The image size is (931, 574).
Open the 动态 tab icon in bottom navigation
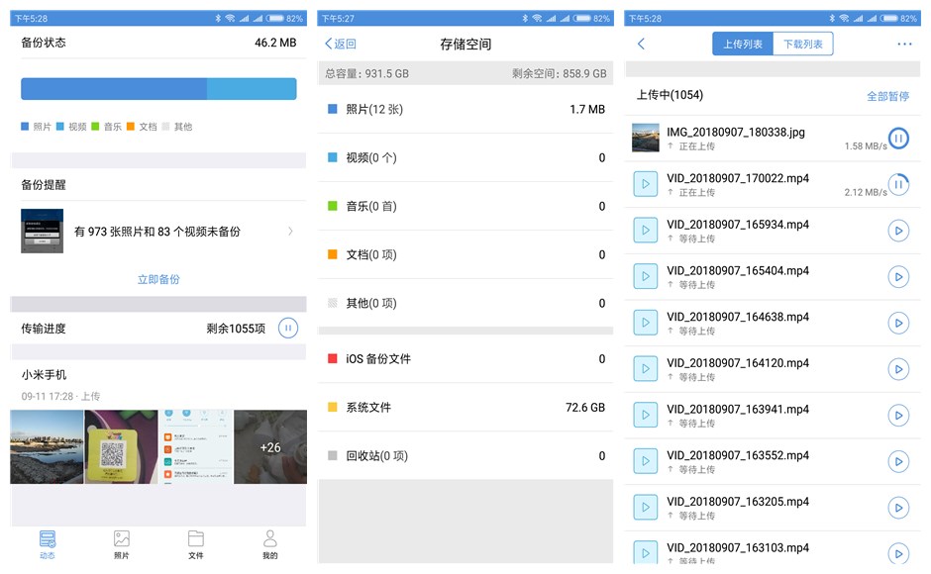[48, 540]
